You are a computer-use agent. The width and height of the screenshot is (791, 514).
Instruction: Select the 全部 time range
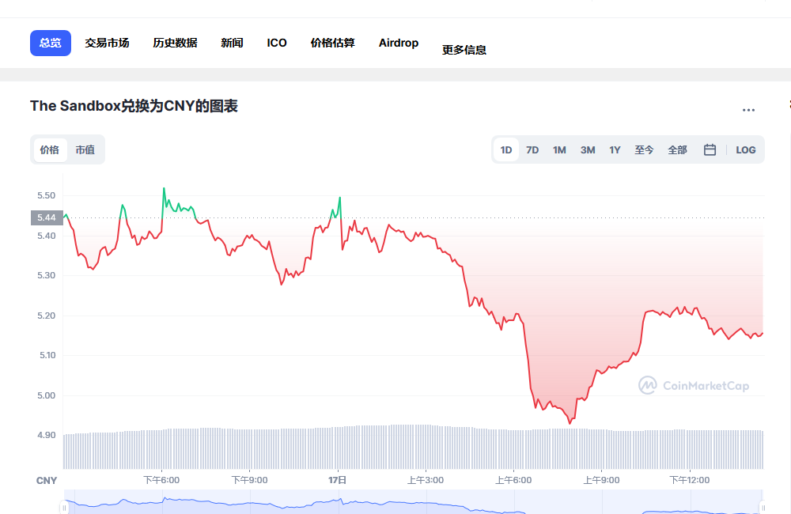[x=678, y=149]
